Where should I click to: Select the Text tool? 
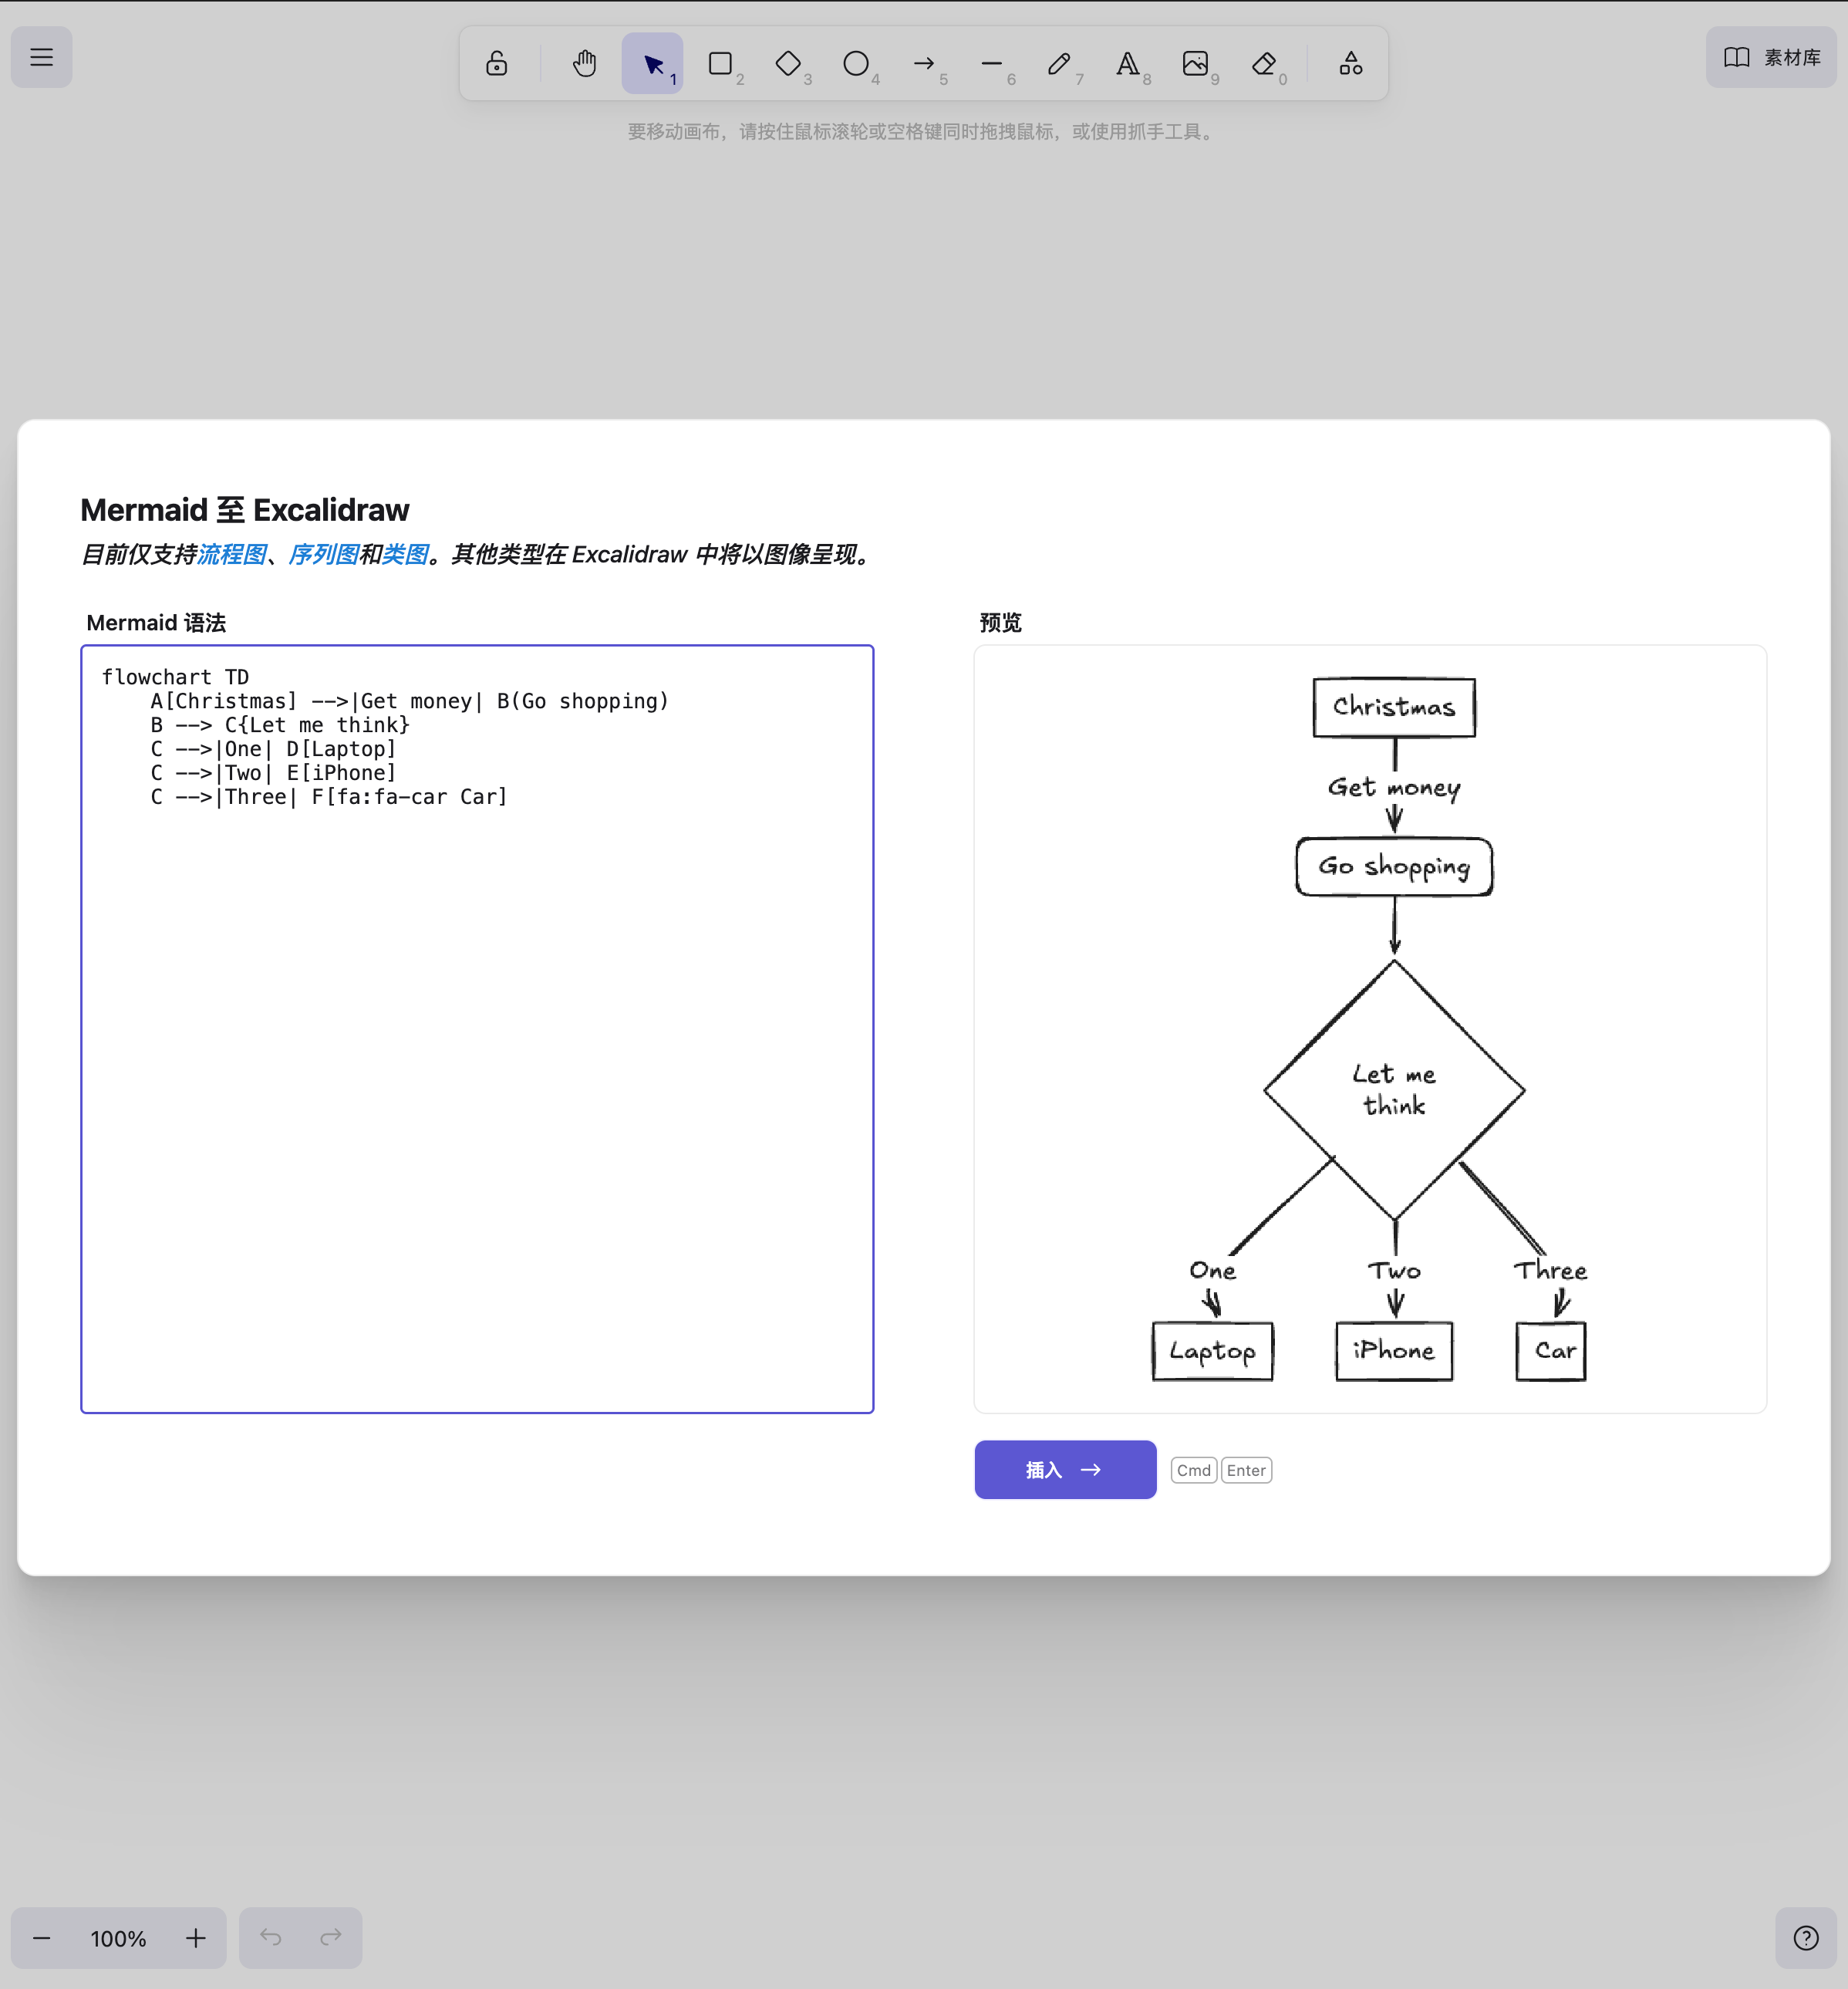[x=1127, y=64]
